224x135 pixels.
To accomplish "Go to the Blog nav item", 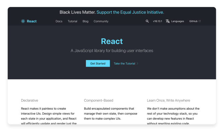I will coord(86,21).
